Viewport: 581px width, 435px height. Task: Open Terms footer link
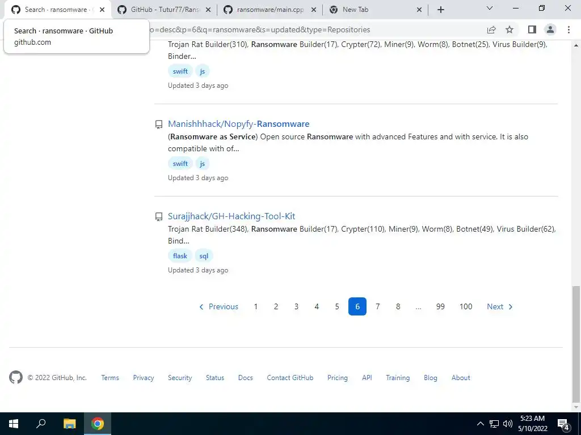point(110,378)
